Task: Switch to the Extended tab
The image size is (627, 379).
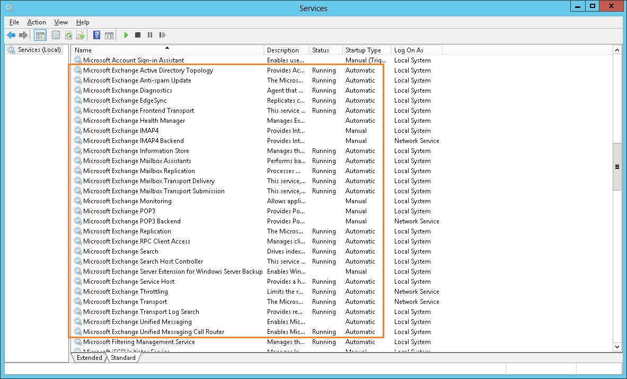Action: tap(89, 358)
